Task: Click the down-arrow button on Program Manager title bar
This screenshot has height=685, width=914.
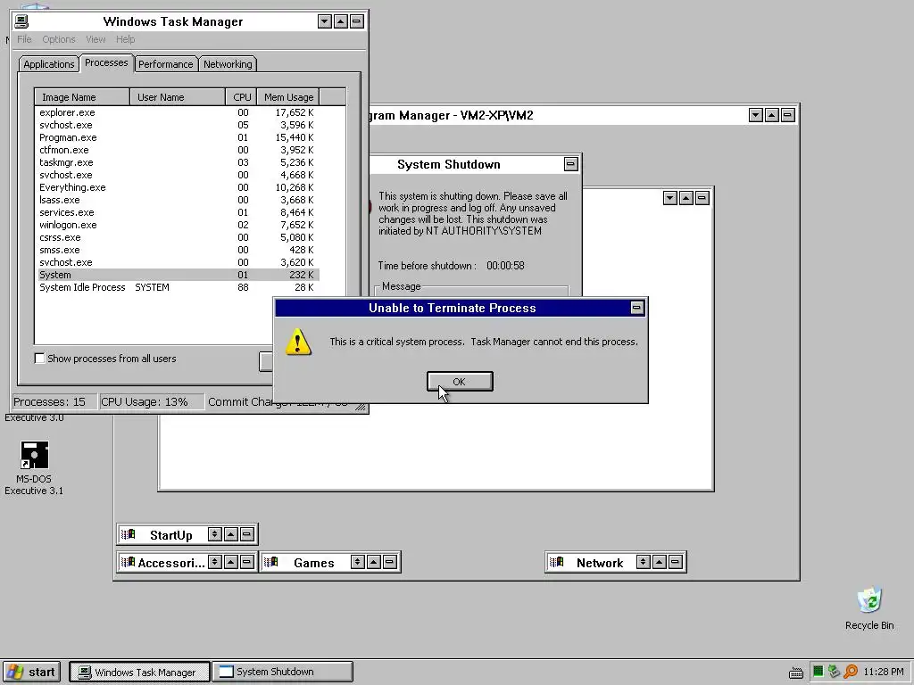Action: [755, 115]
